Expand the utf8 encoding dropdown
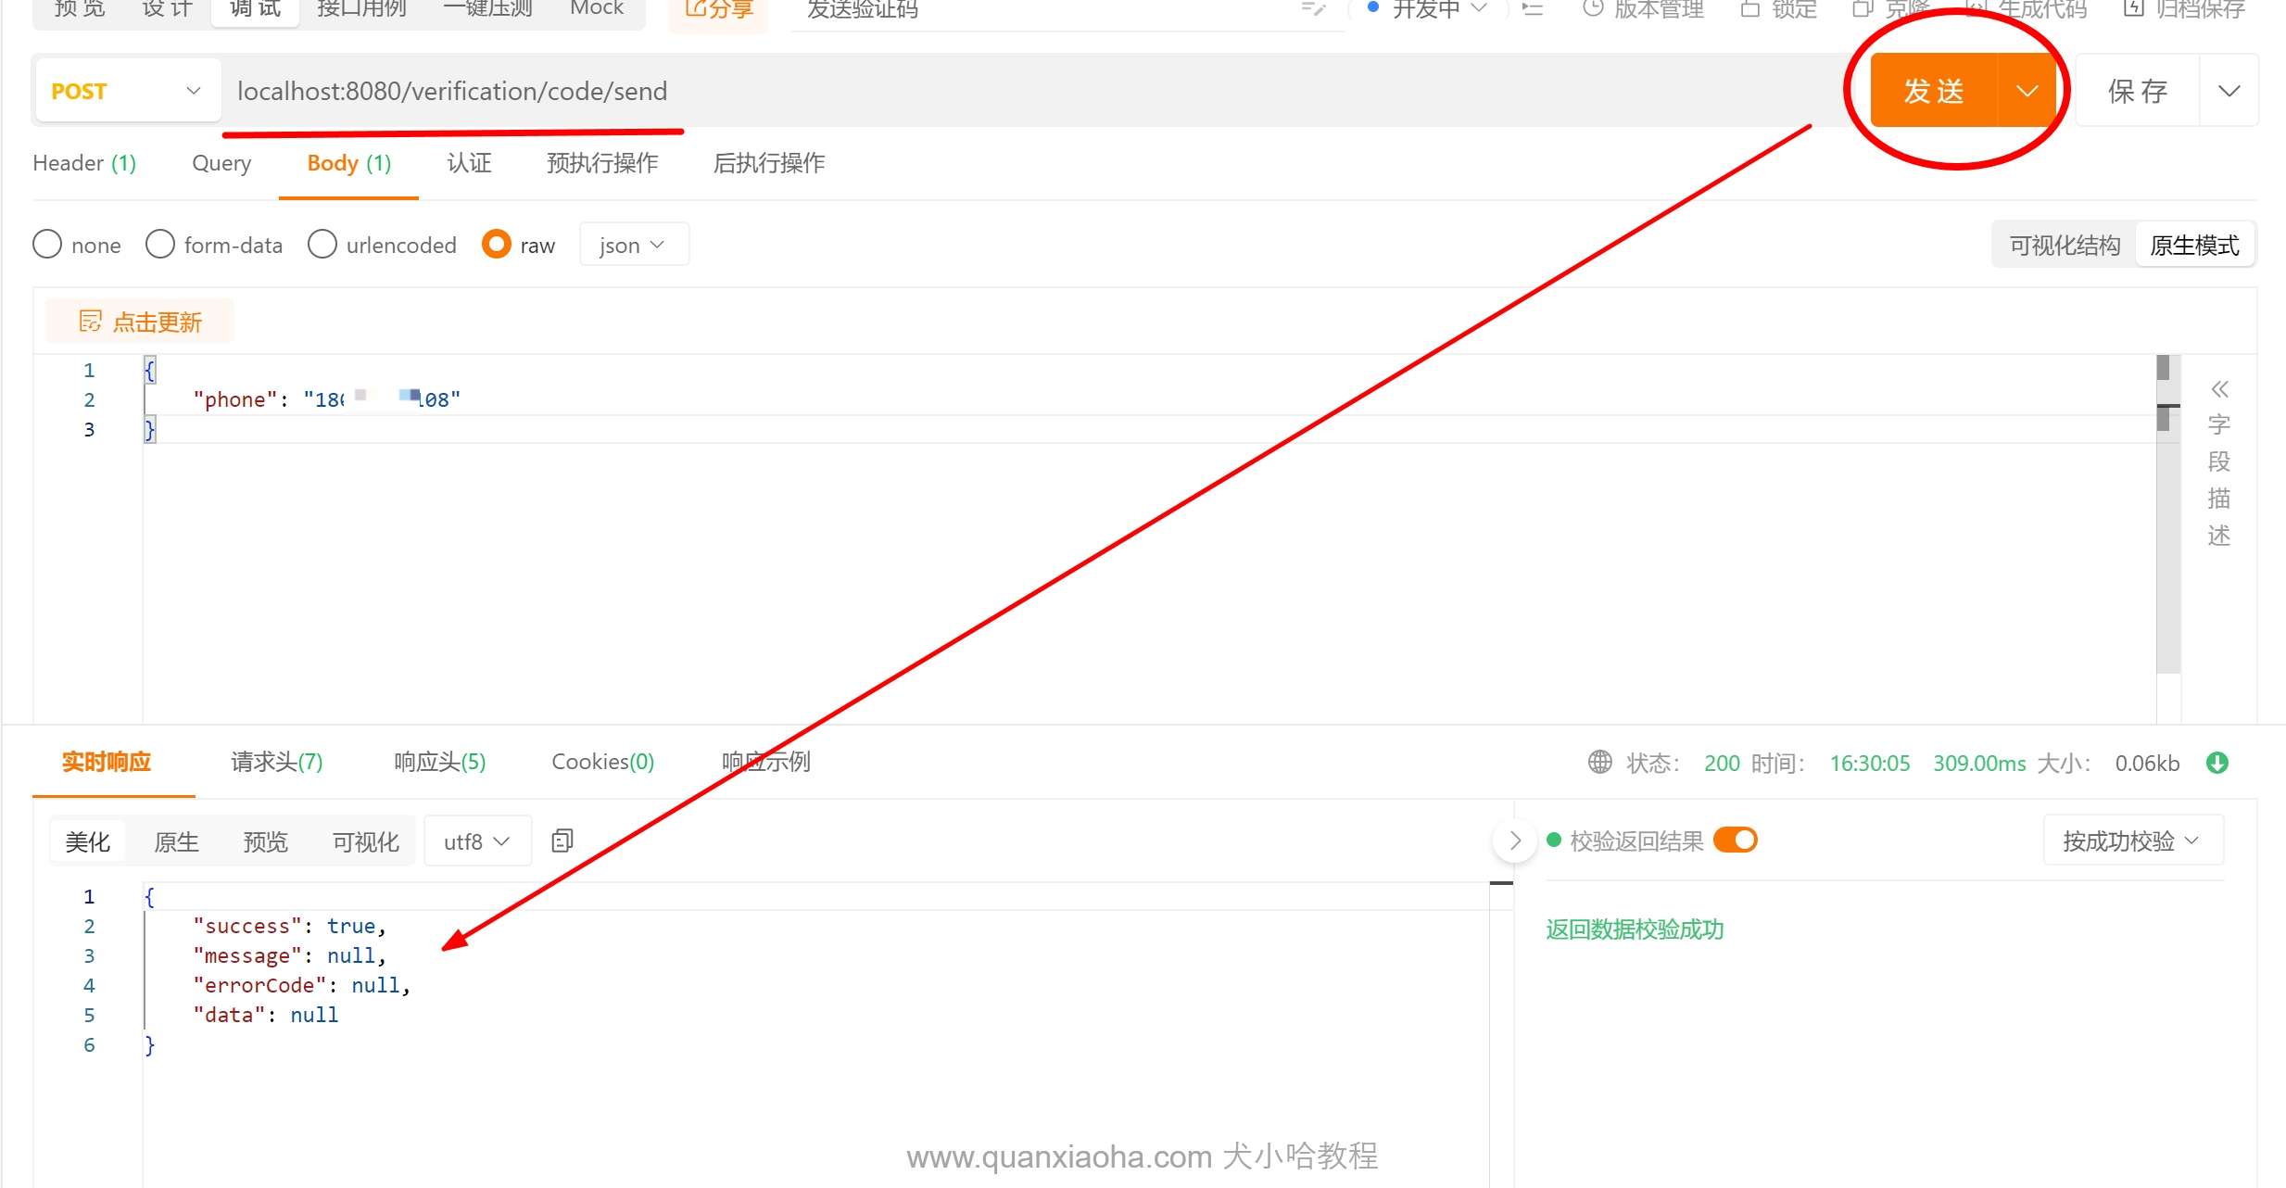The height and width of the screenshot is (1188, 2286). coord(476,841)
